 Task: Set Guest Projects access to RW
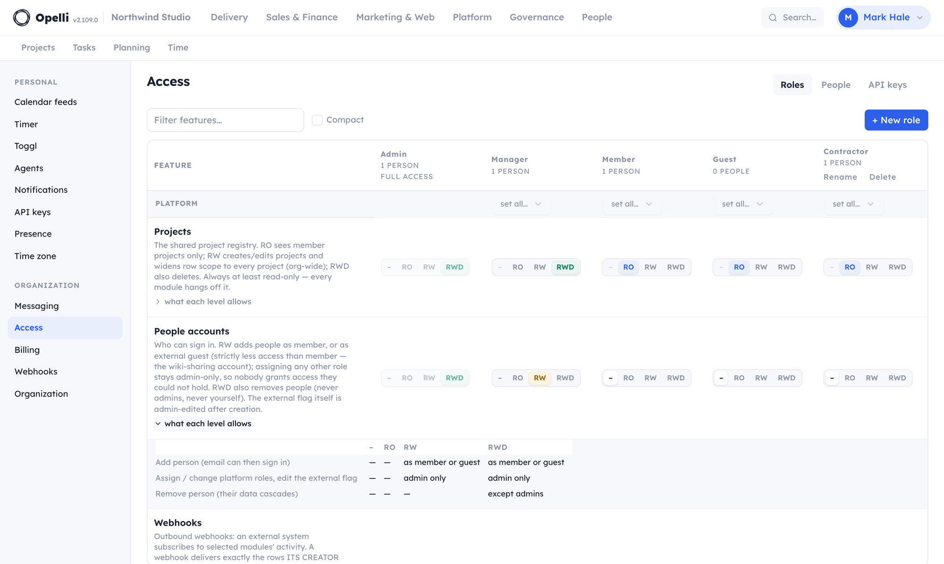coord(761,267)
